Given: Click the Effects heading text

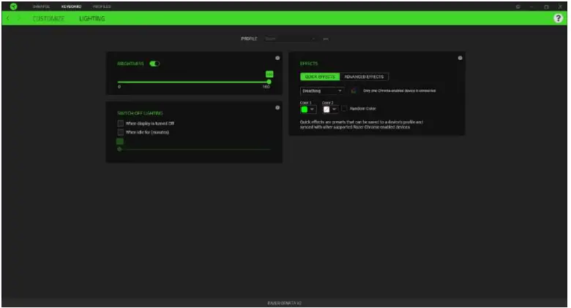Looking at the screenshot, I should click(x=309, y=63).
